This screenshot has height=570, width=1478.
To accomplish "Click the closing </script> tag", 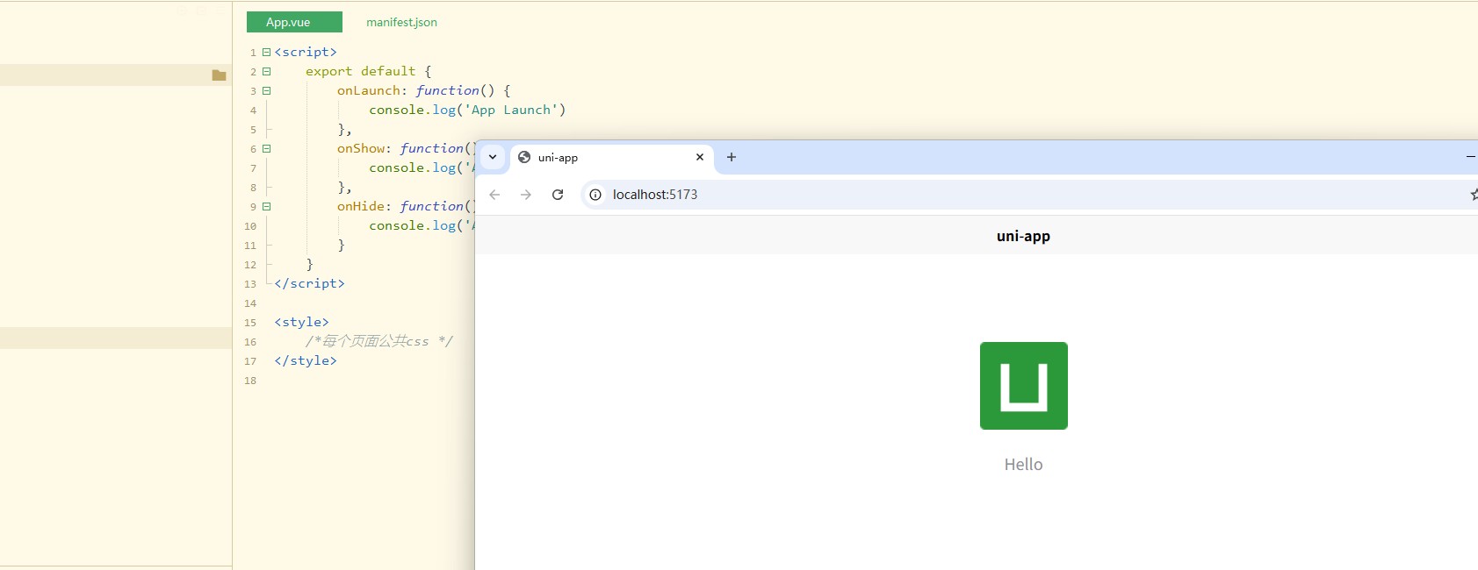I will 309,283.
